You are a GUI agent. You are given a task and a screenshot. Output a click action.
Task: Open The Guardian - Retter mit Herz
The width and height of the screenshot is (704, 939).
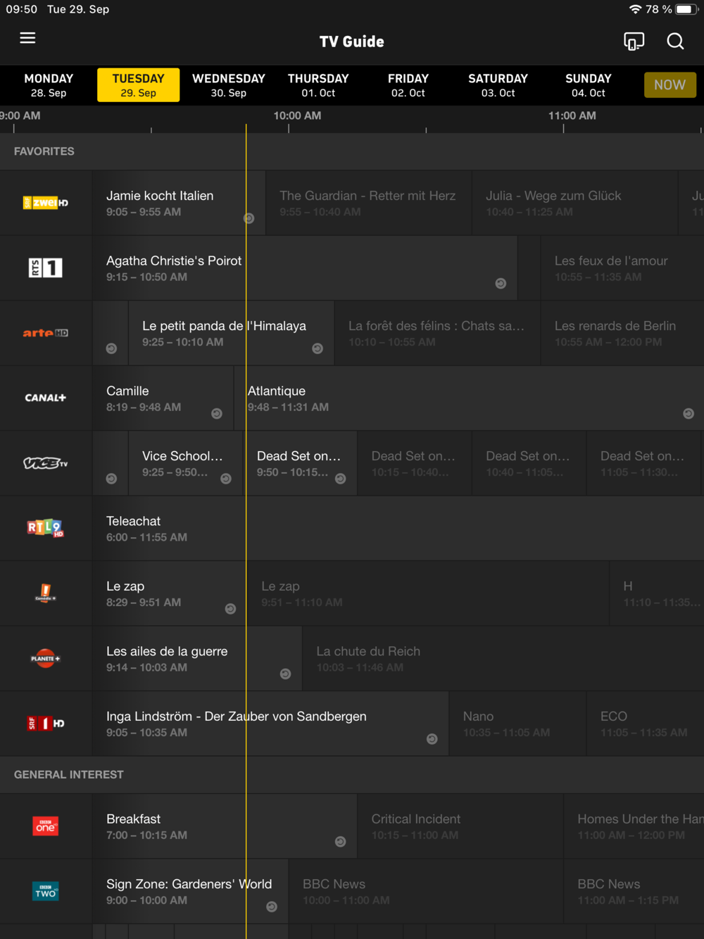pyautogui.click(x=368, y=203)
